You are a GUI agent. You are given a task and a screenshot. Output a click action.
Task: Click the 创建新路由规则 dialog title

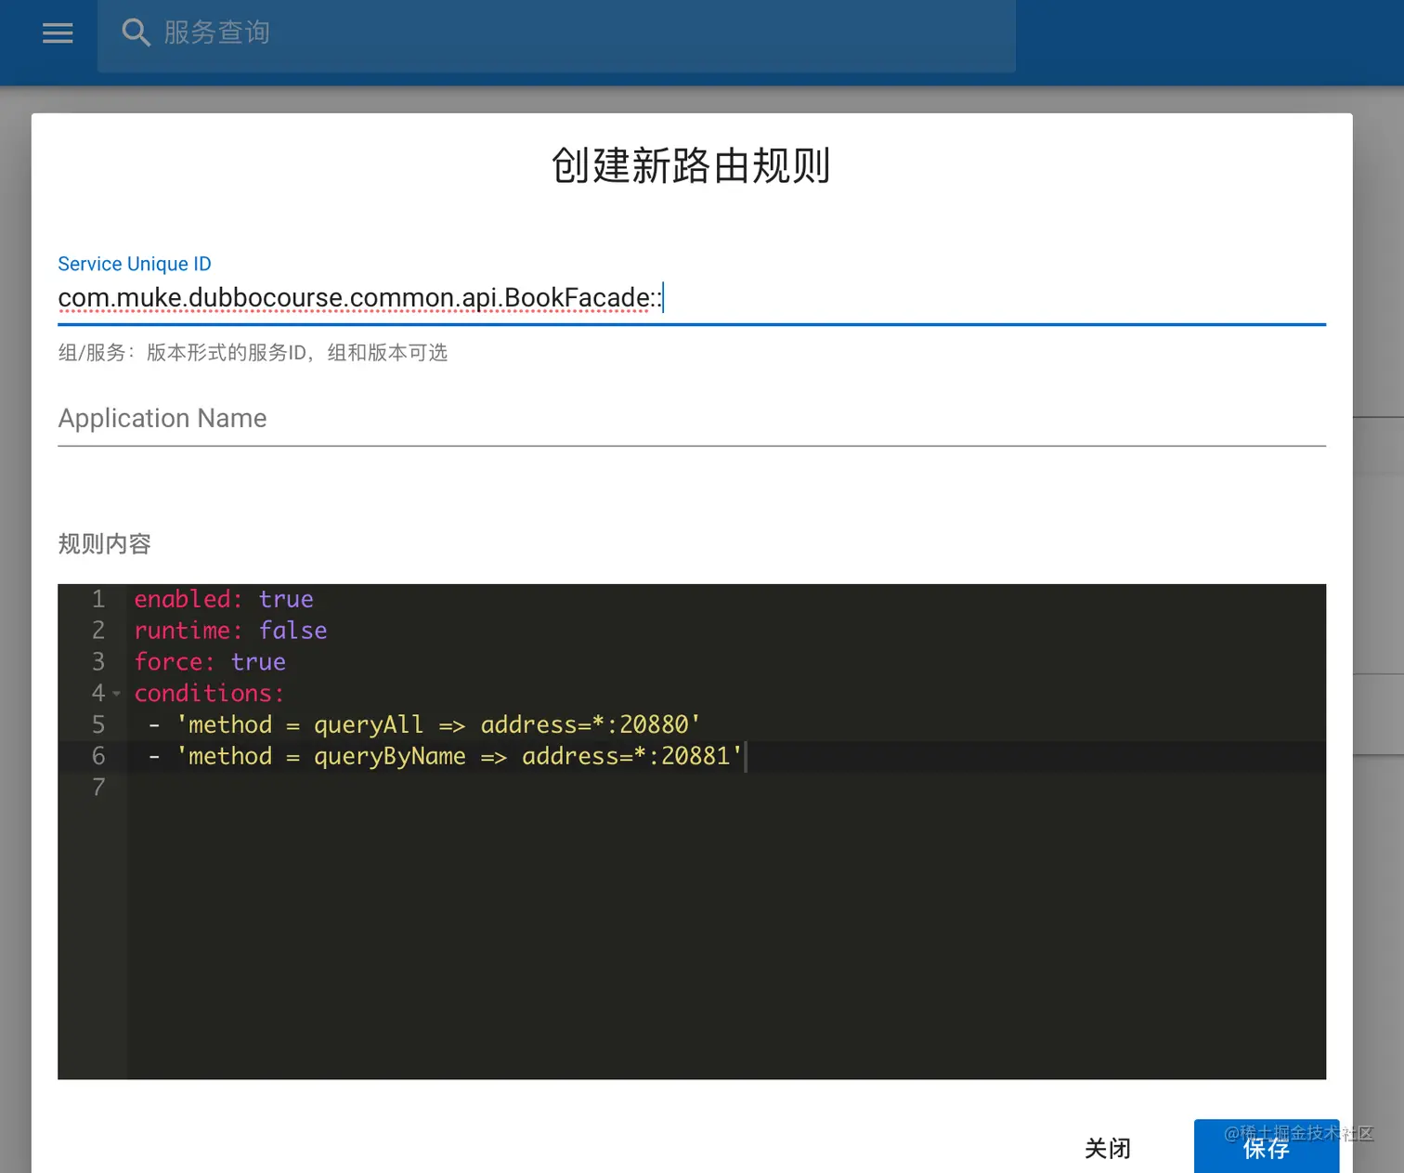pos(692,166)
